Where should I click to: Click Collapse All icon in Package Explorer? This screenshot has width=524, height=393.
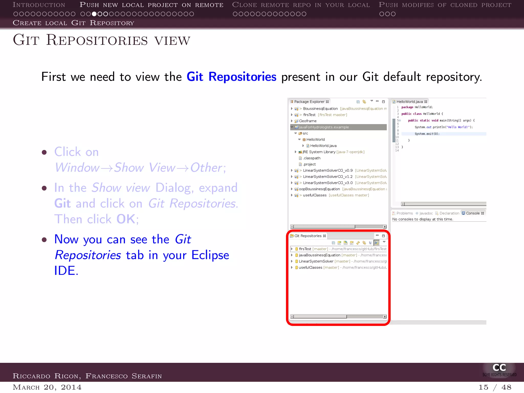[358, 102]
